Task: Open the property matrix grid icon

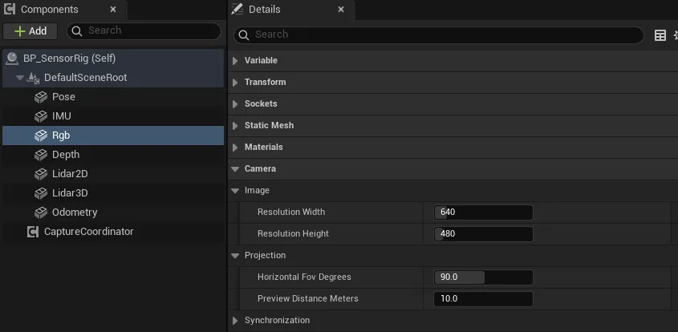Action: click(x=660, y=35)
